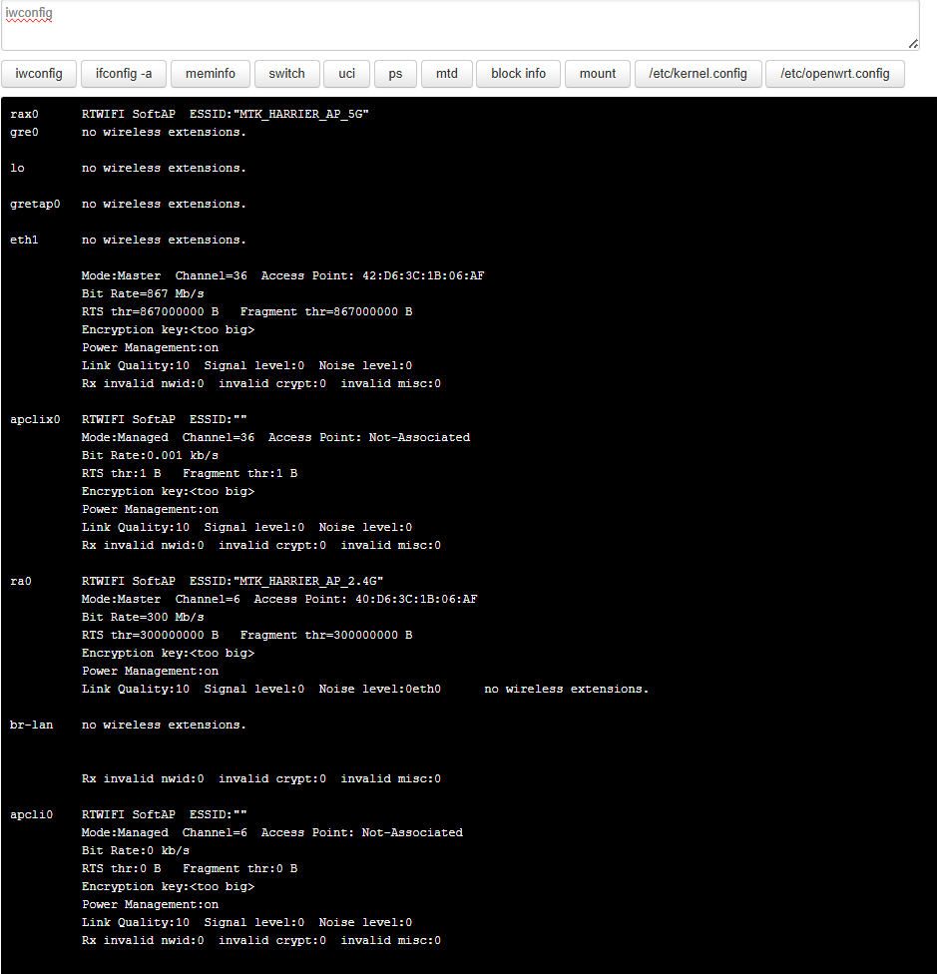Click the text area resize handle
This screenshot has height=974, width=937.
click(x=913, y=44)
